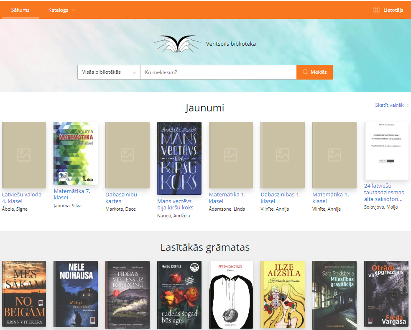Open the Dabaszinības 1. klasei title link
The width and height of the screenshot is (411, 330).
[x=281, y=198]
